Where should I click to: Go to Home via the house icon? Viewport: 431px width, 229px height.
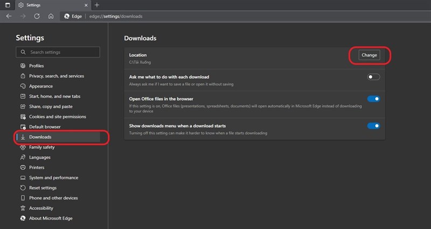coord(51,16)
